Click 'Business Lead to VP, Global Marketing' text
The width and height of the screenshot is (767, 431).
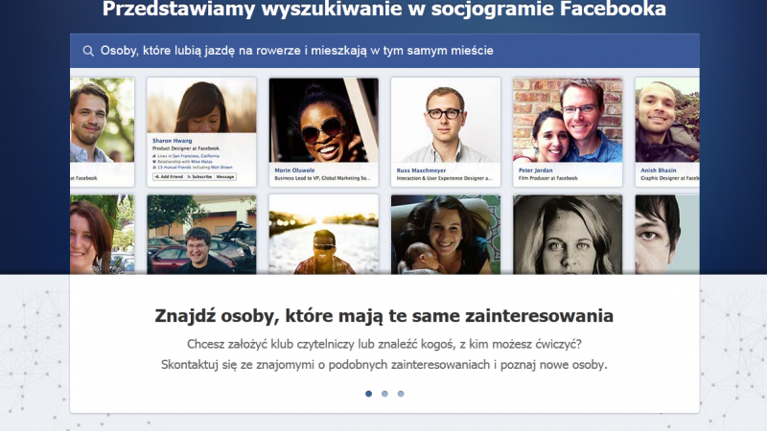[x=322, y=178]
